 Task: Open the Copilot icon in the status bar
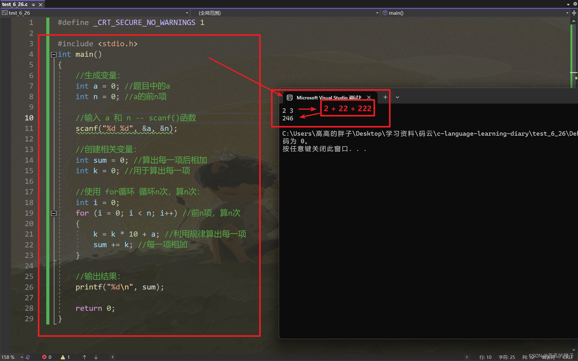(x=28, y=357)
